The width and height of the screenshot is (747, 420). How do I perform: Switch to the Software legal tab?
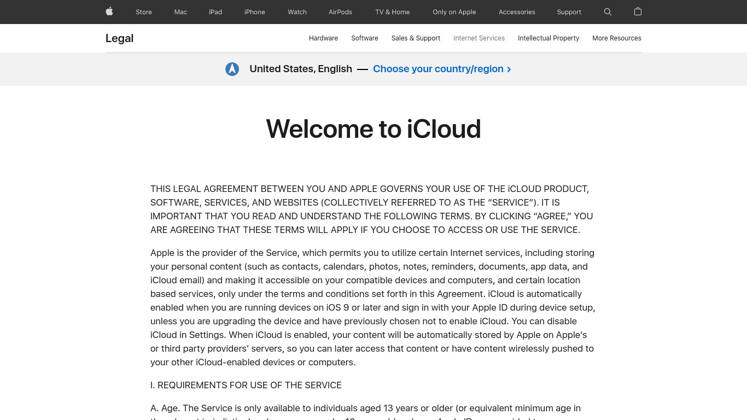click(365, 38)
